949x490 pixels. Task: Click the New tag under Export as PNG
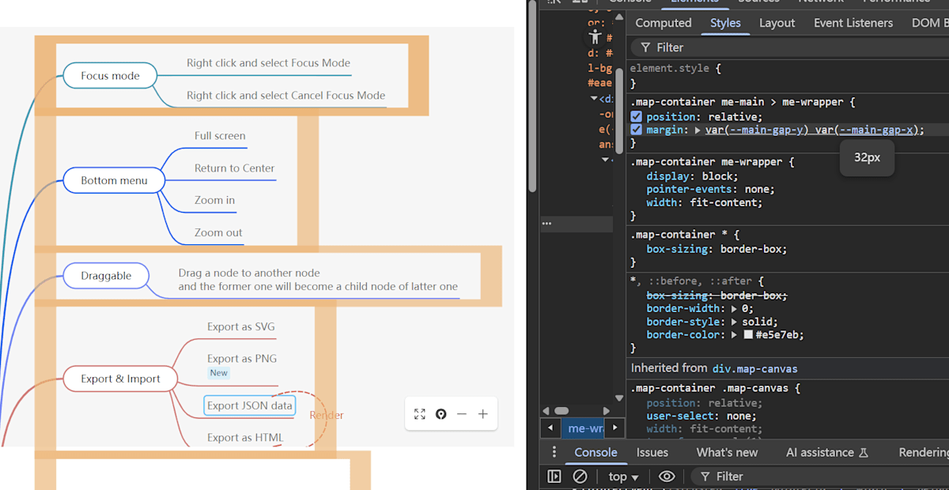coord(219,373)
